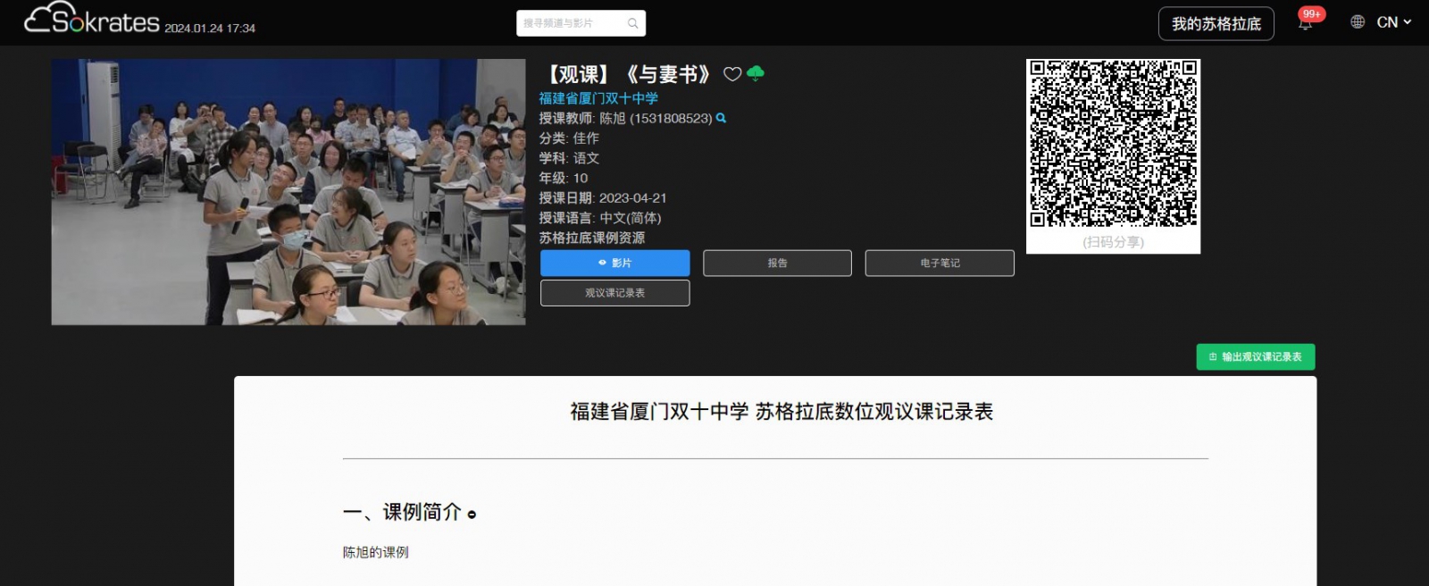
Task: Click the channel and video search field
Action: [572, 23]
